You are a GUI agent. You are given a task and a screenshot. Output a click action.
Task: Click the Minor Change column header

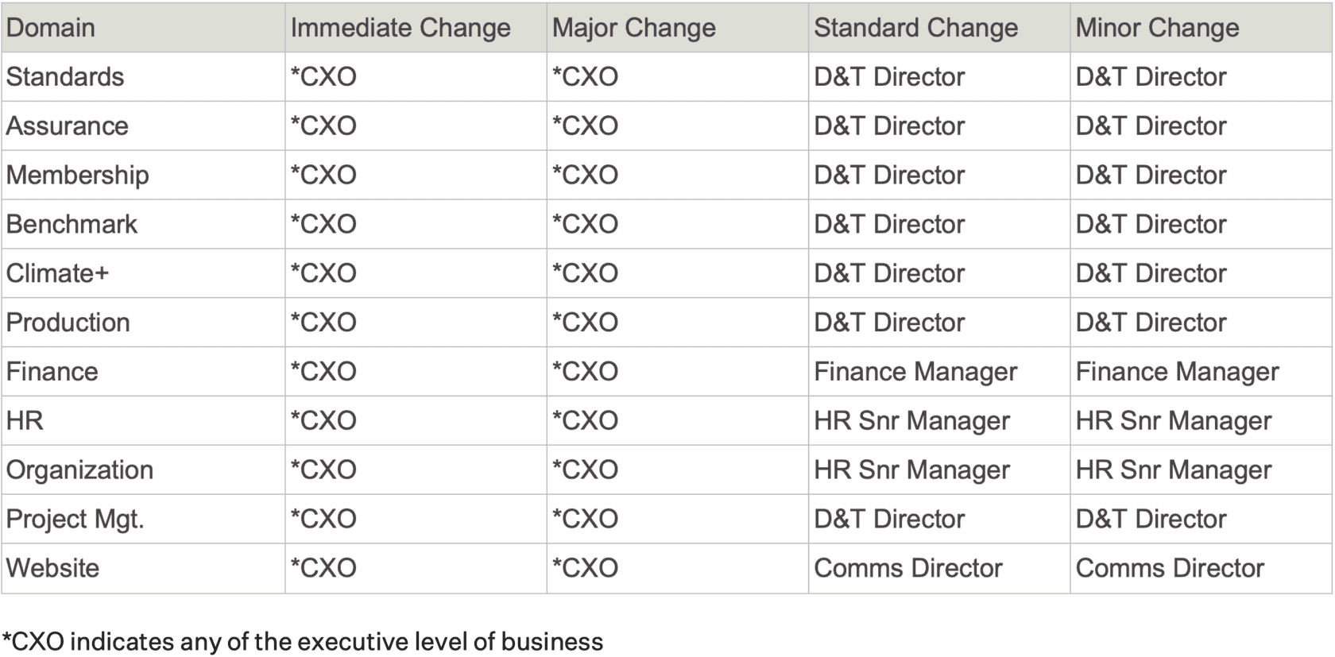click(x=1157, y=28)
